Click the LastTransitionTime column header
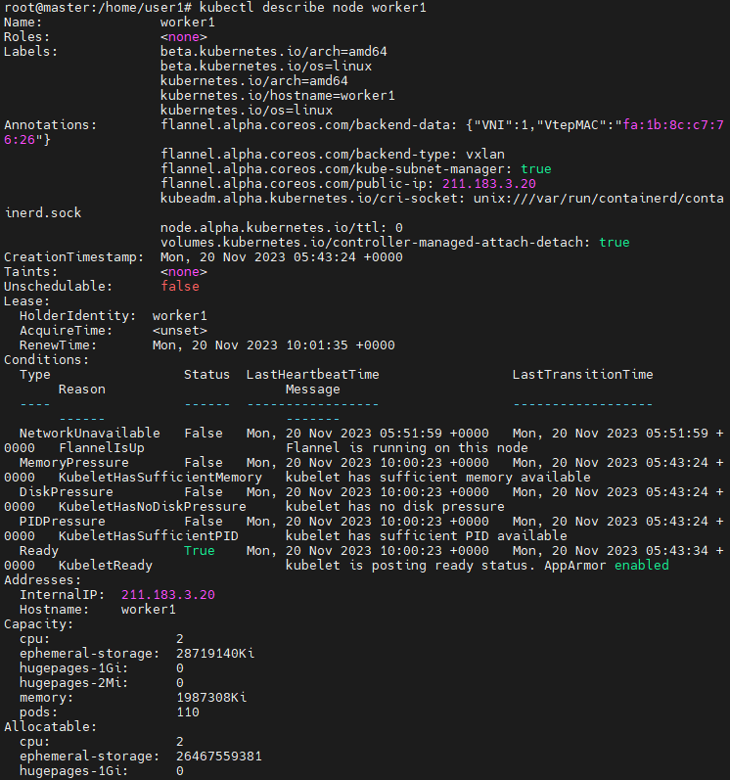 click(x=583, y=374)
